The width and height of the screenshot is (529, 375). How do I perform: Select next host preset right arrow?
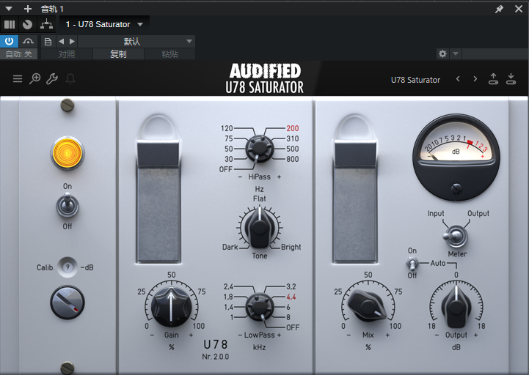coord(72,42)
